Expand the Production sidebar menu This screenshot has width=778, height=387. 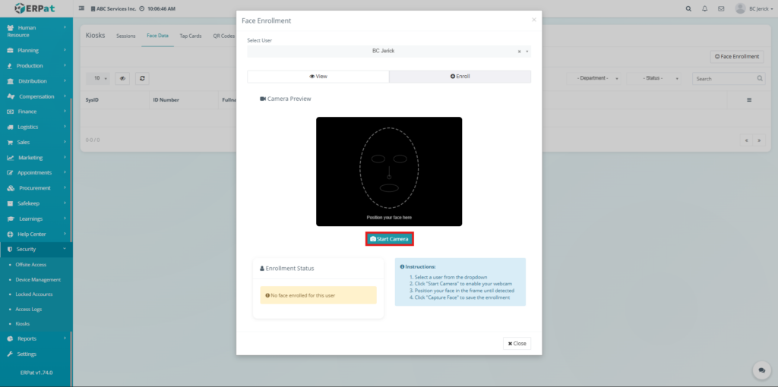click(36, 65)
